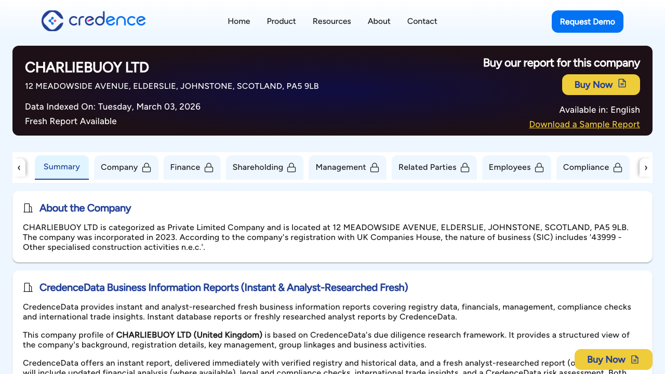665x374 pixels.
Task: Switch to the Summary tab
Action: click(61, 167)
